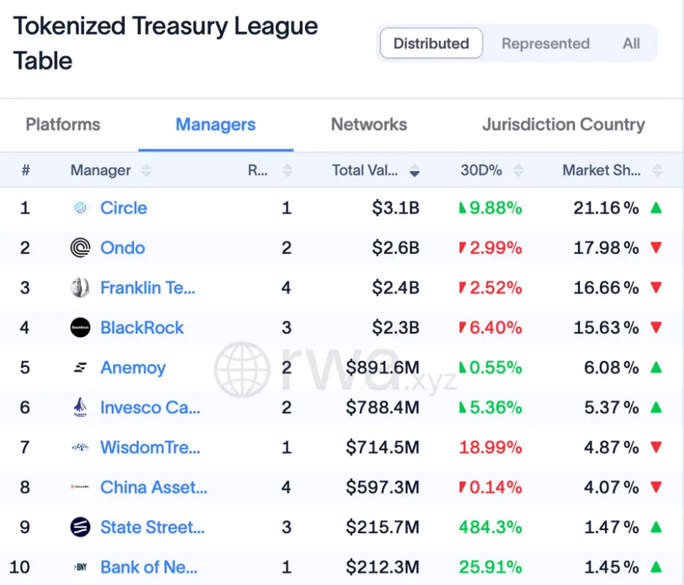Click the Anemoy logo icon
The image size is (684, 585).
(80, 368)
